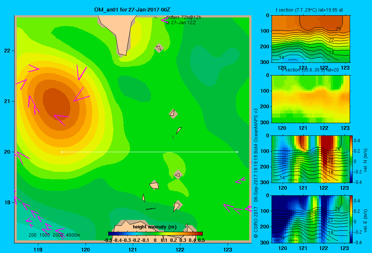Click the eastern endpoint of the white section line
The image size is (372, 253).
[x=237, y=152]
